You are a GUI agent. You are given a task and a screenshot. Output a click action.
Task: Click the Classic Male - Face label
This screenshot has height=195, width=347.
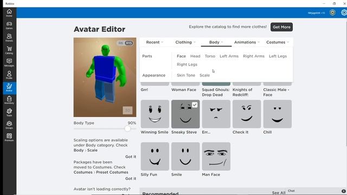tap(276, 92)
